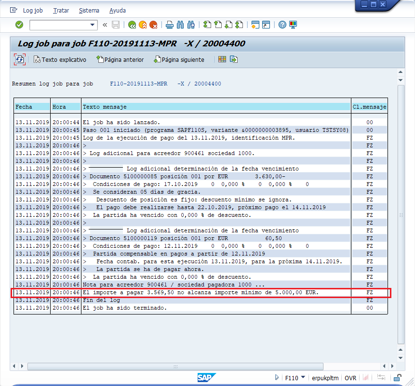
Task: Save the current job log
Action: click(x=116, y=25)
